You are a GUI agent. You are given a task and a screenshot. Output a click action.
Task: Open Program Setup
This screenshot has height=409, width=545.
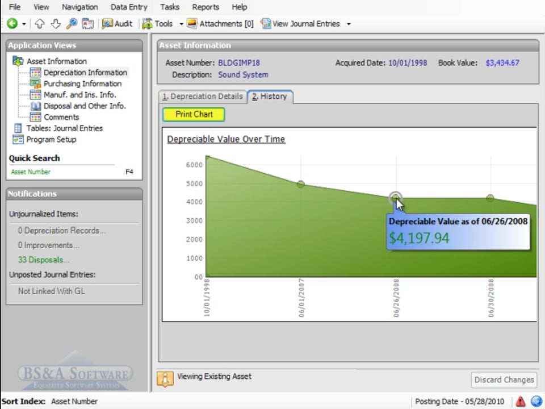pos(52,140)
